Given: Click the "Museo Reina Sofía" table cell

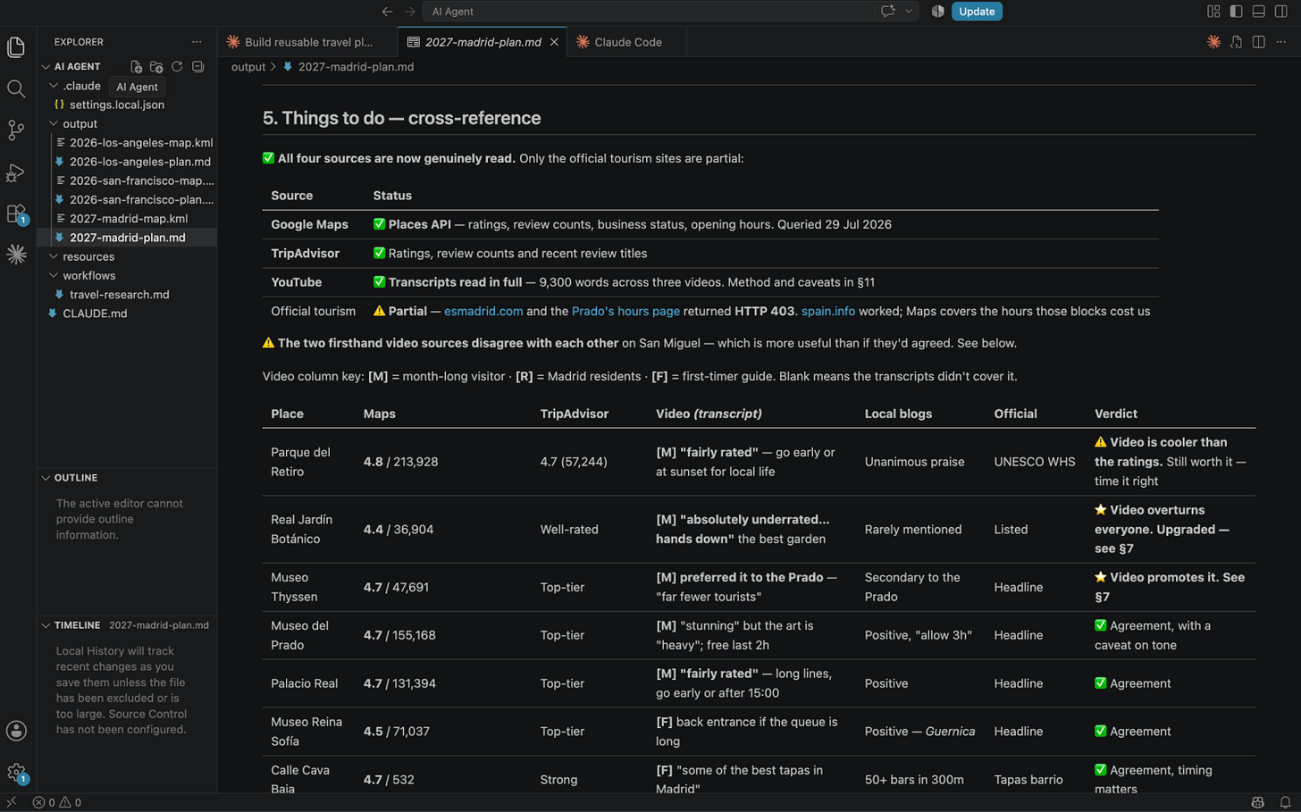Looking at the screenshot, I should point(308,732).
